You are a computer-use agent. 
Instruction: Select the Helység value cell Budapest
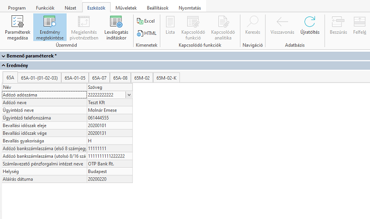pyautogui.click(x=109, y=172)
